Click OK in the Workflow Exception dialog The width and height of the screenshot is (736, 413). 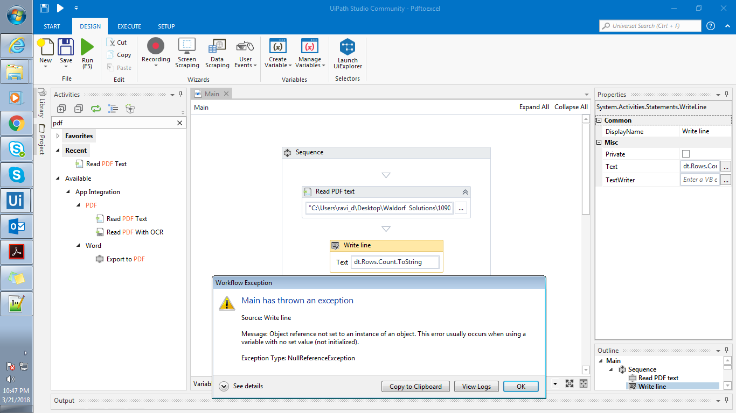pos(521,386)
